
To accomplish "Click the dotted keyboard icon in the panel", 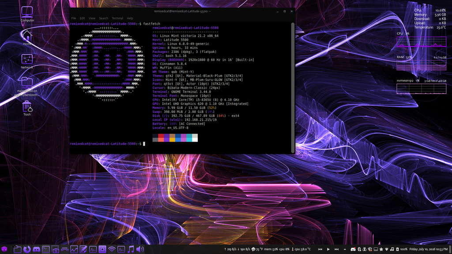I will (x=64, y=249).
